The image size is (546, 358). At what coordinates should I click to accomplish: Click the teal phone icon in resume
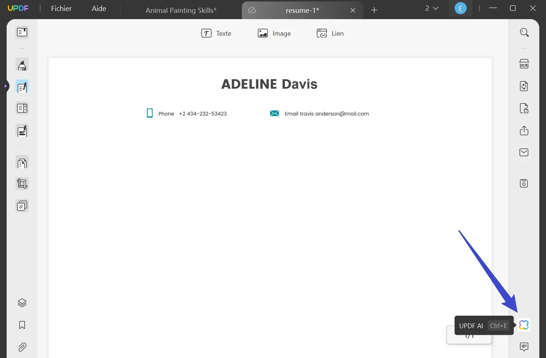tap(150, 113)
